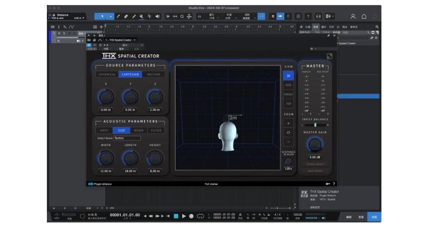Expand the THX plugin fullscreen icon

click(329, 56)
